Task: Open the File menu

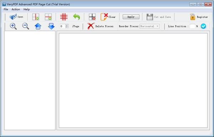Action: (6, 9)
